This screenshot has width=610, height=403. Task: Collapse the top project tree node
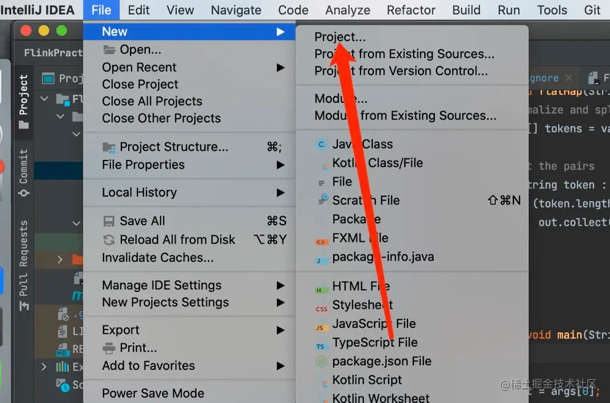click(x=45, y=98)
